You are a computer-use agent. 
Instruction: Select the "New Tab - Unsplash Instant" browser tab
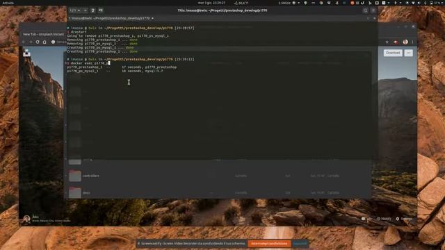point(43,34)
